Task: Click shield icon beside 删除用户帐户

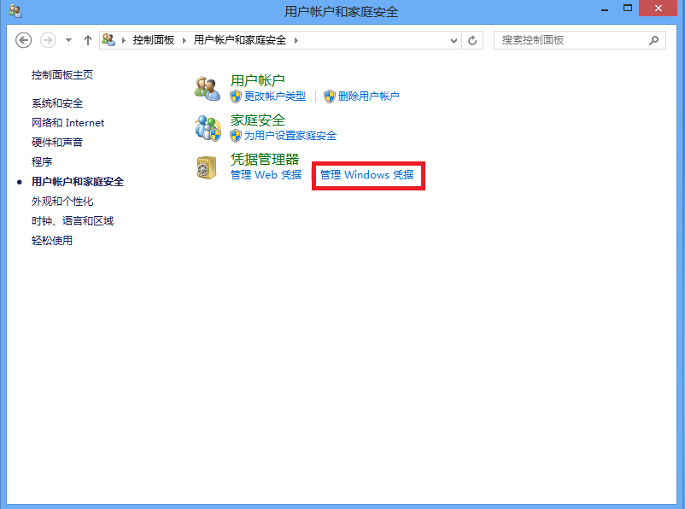Action: point(330,97)
